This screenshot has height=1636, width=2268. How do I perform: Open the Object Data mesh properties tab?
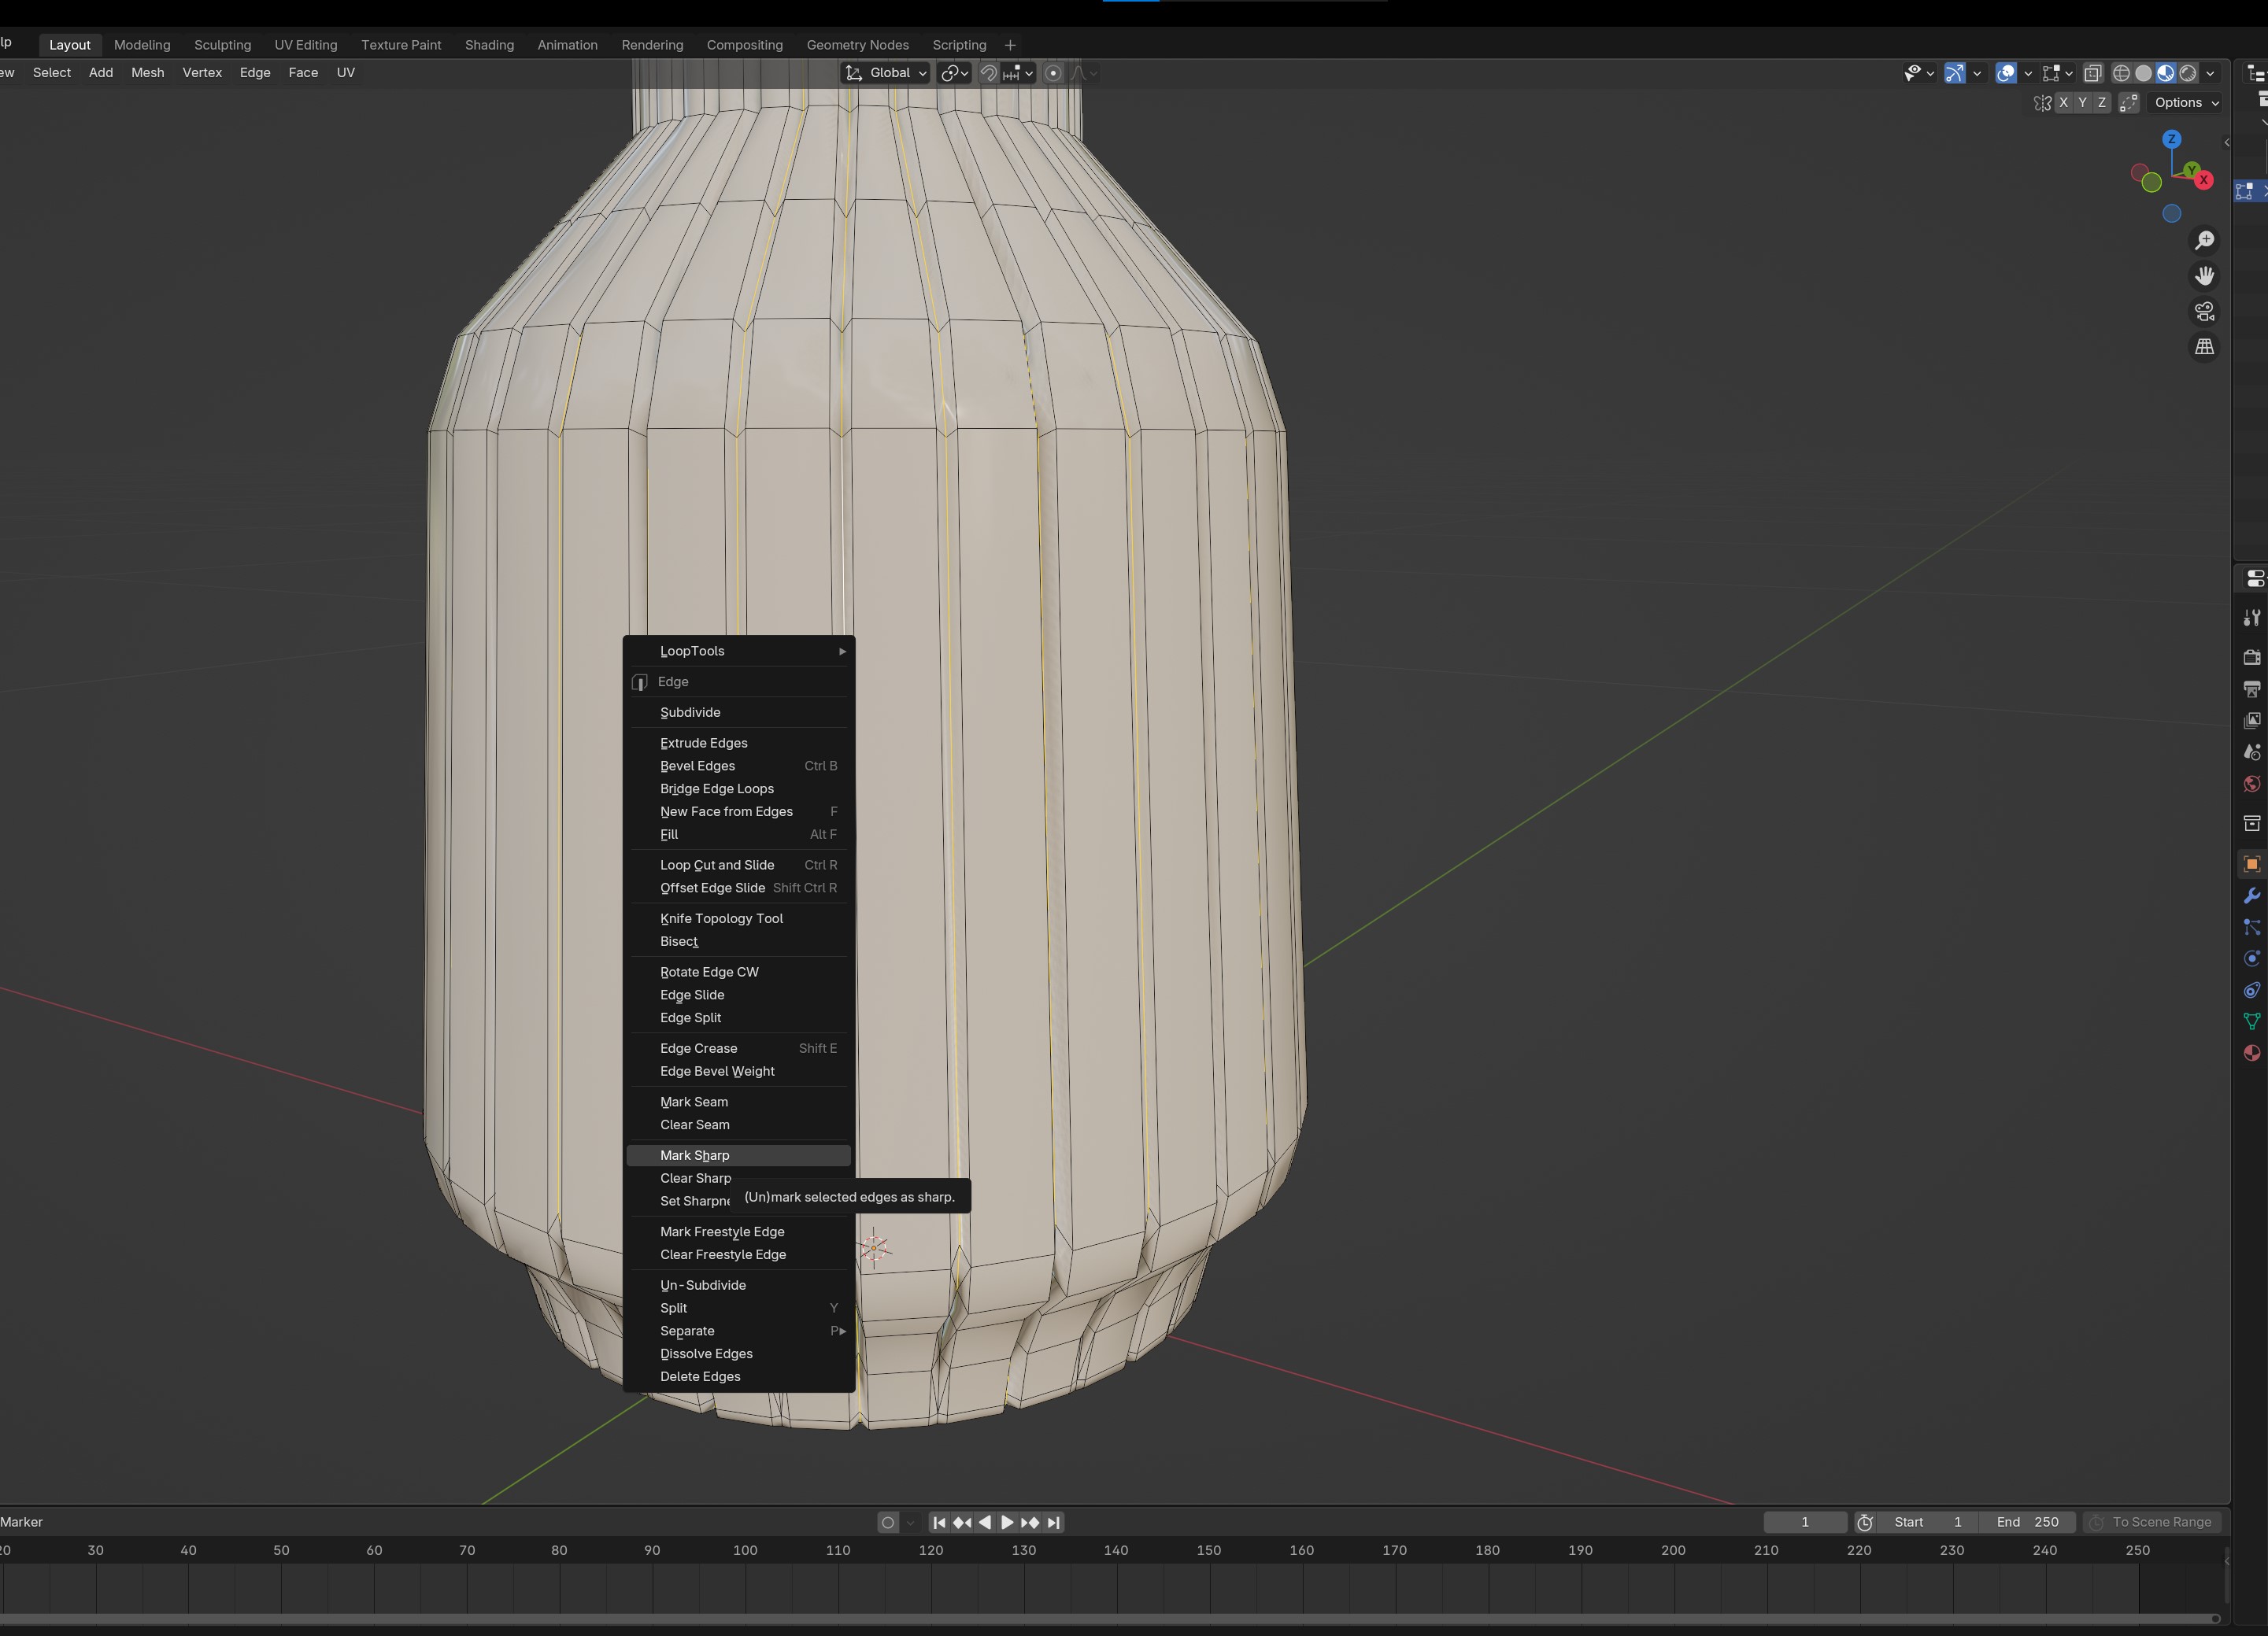point(2251,1021)
